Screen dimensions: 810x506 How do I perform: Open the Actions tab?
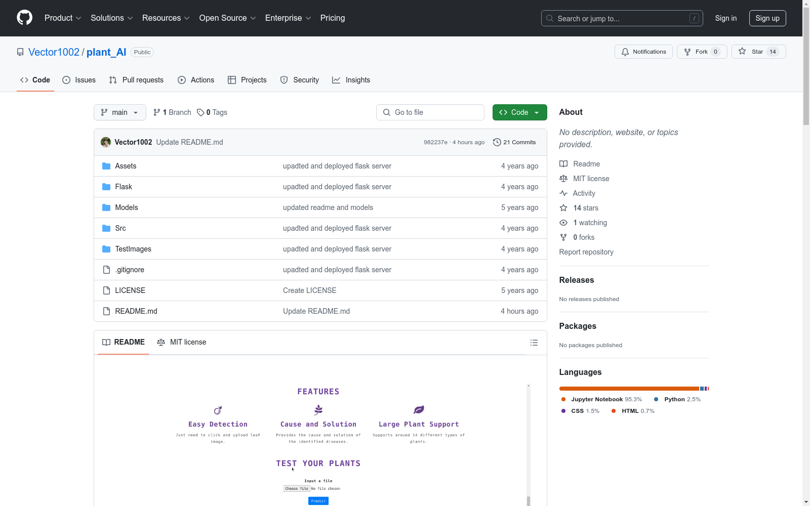coord(196,80)
